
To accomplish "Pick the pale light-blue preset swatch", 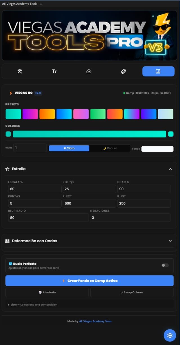I will click(x=166, y=114).
